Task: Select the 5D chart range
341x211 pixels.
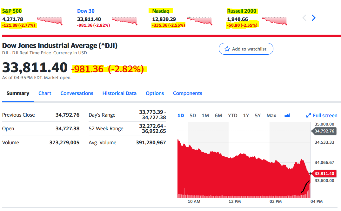Action: point(193,116)
